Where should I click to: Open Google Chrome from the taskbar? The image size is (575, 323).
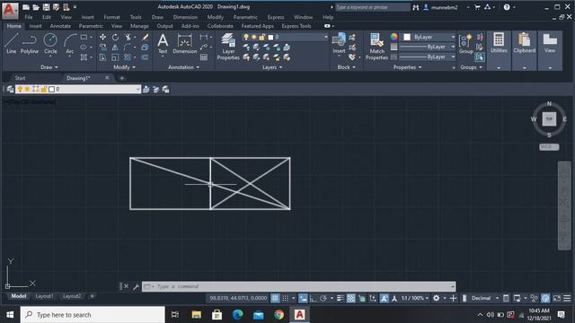pos(279,315)
